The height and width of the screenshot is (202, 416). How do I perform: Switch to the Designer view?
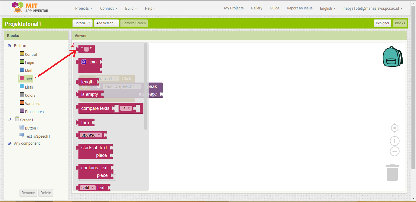[383, 23]
